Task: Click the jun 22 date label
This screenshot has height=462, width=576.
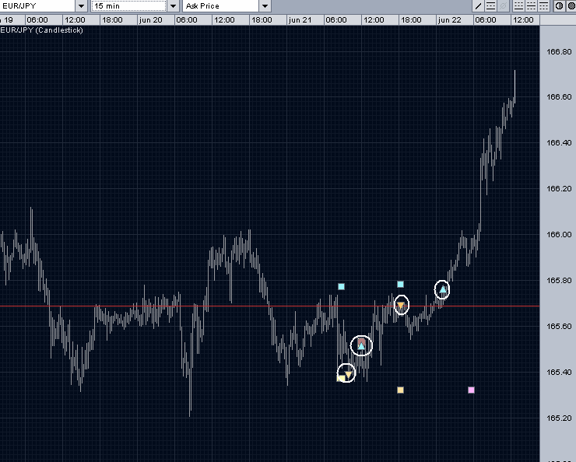Action: tap(450, 19)
